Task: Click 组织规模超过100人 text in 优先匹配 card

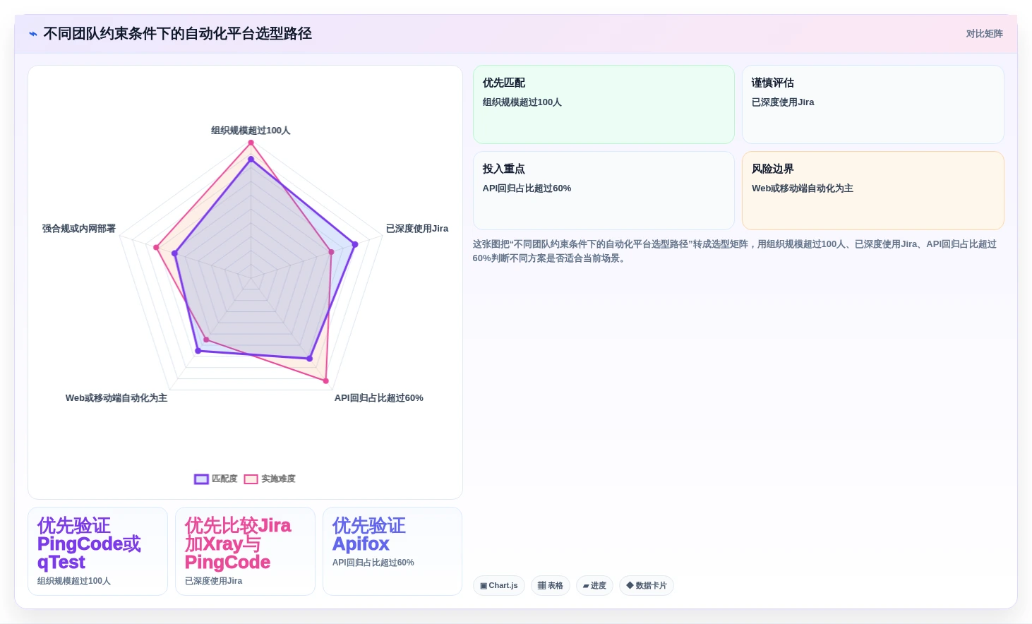Action: pos(522,102)
